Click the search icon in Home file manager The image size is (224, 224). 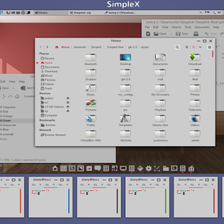[178, 47]
